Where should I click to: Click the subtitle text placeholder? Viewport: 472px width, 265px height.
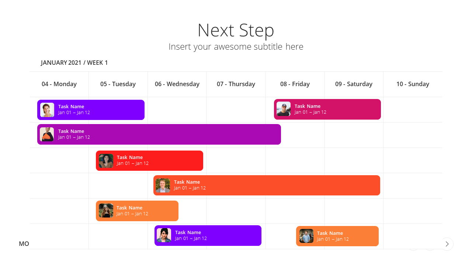[236, 47]
